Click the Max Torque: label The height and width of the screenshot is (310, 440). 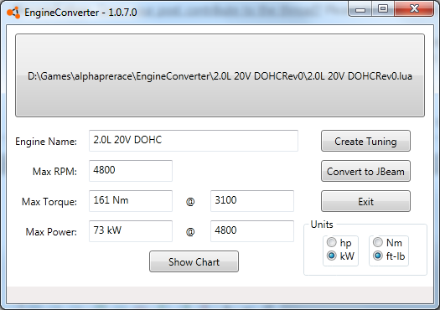tap(49, 202)
